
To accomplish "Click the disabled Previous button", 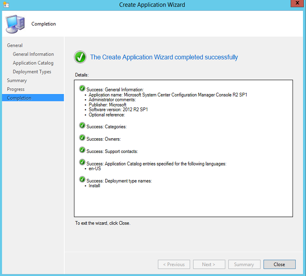I will pyautogui.click(x=174, y=264).
